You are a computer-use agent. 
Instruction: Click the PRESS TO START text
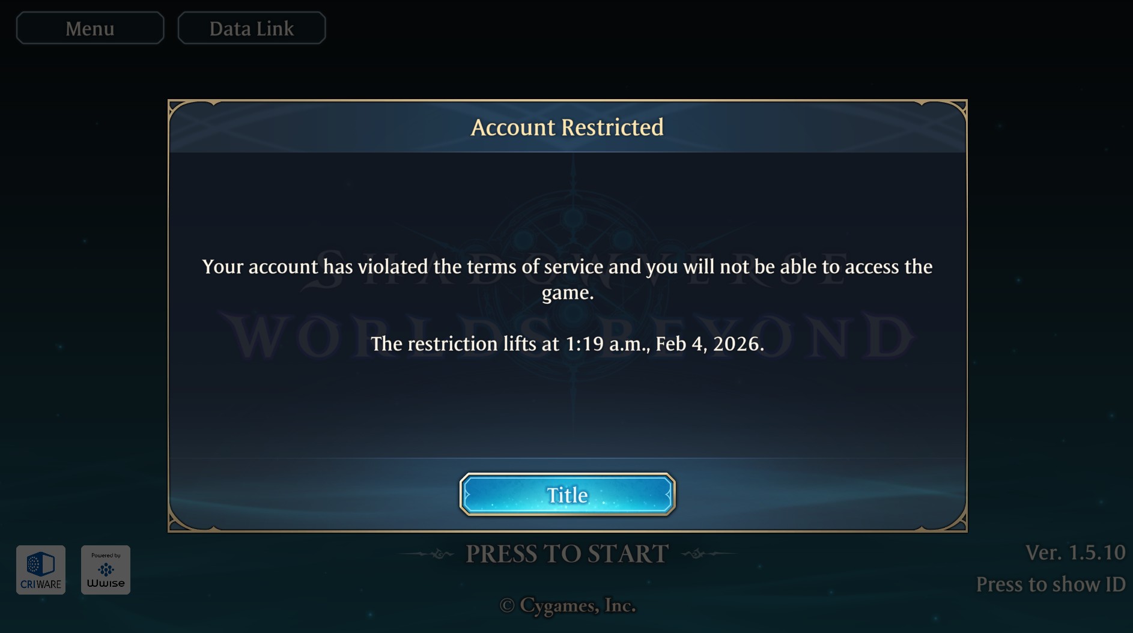click(567, 554)
